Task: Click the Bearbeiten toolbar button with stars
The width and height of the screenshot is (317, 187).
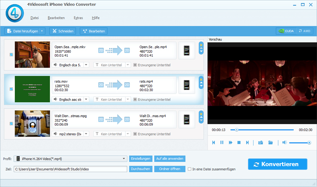Action: coord(94,31)
